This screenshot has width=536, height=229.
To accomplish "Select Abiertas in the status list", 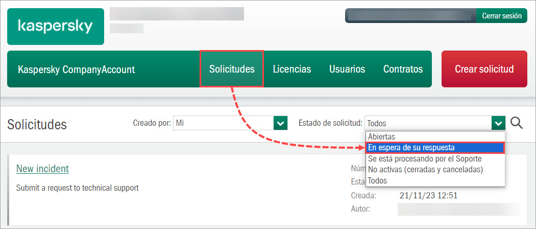I will [x=435, y=136].
